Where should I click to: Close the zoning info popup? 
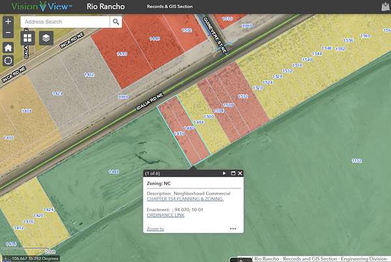(240, 173)
